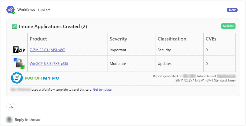Click the Patch My PC logo

tap(35, 78)
